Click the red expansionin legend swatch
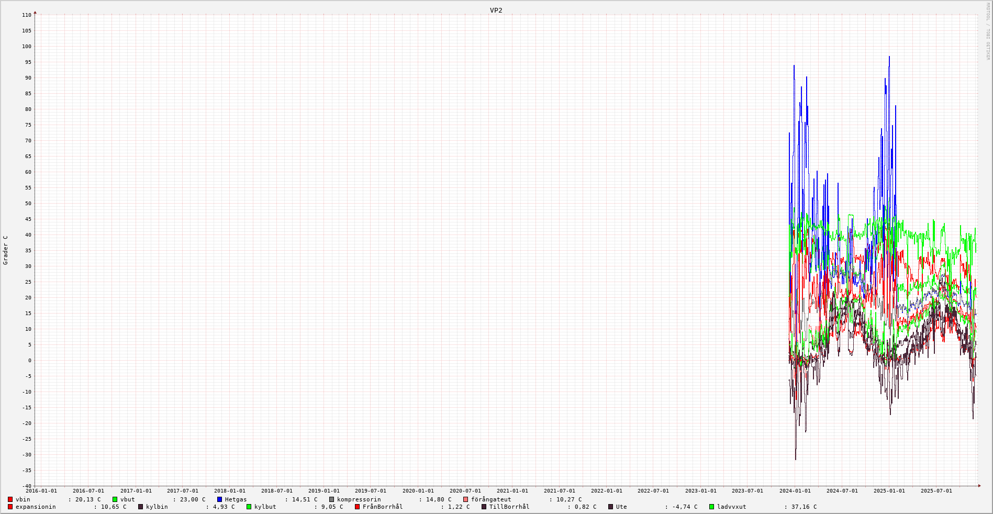 tap(10, 507)
